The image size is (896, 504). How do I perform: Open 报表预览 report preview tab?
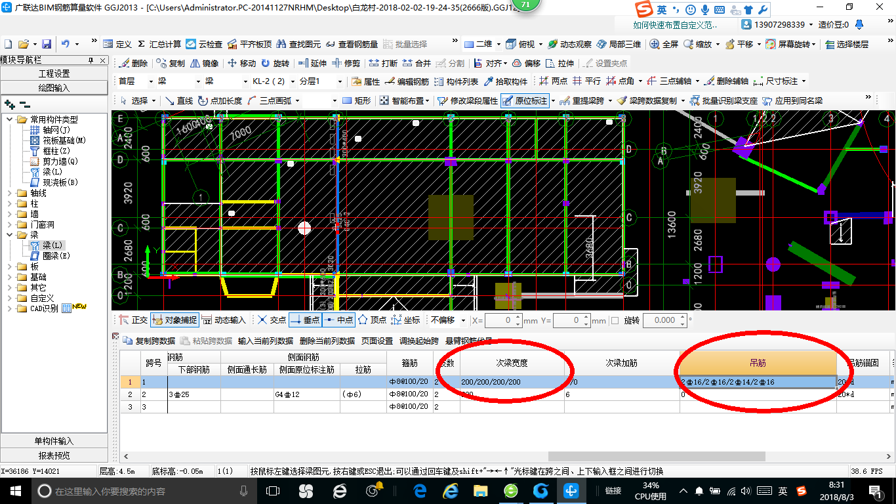pyautogui.click(x=54, y=455)
